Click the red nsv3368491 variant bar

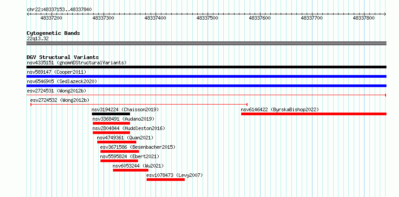(x=112, y=123)
